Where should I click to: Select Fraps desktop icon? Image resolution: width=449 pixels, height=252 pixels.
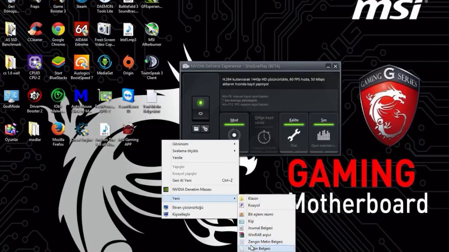click(35, 4)
